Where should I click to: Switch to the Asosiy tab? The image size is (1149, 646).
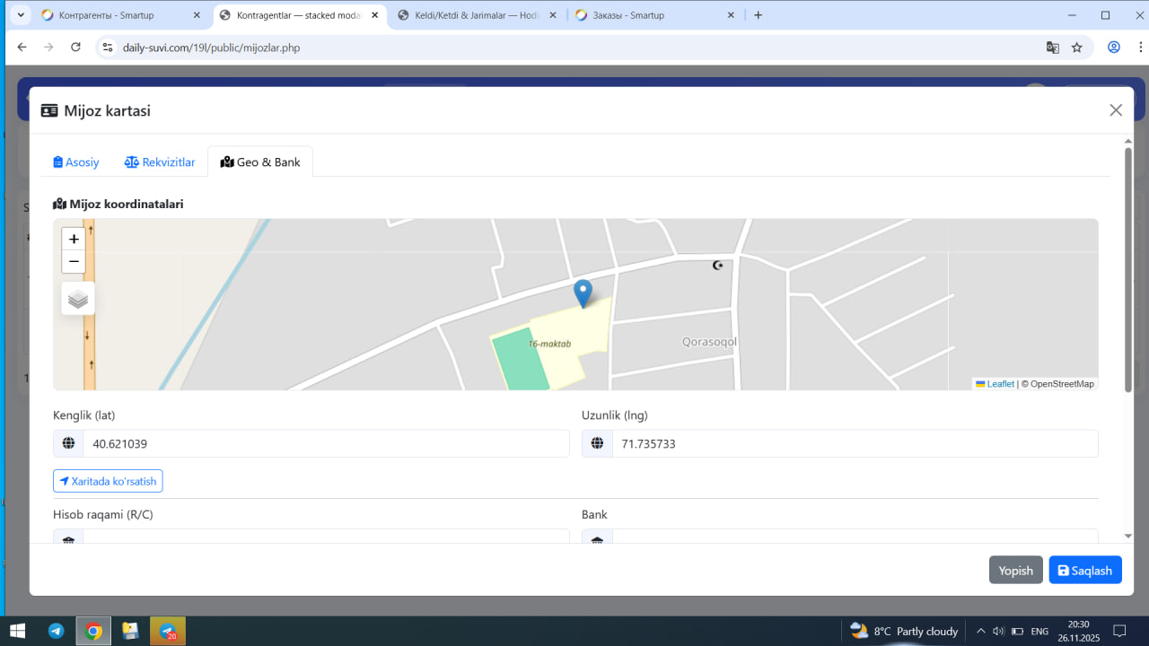pos(76,162)
